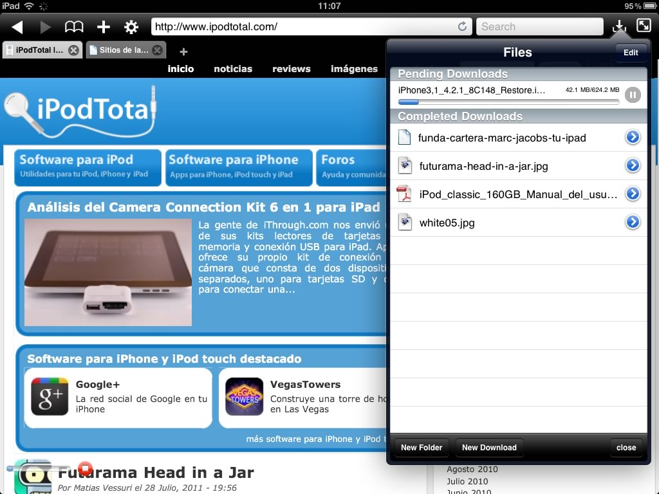Tap the image icon of futurama-head-in-a-jar.jpg
This screenshot has width=659, height=494.
(x=405, y=165)
